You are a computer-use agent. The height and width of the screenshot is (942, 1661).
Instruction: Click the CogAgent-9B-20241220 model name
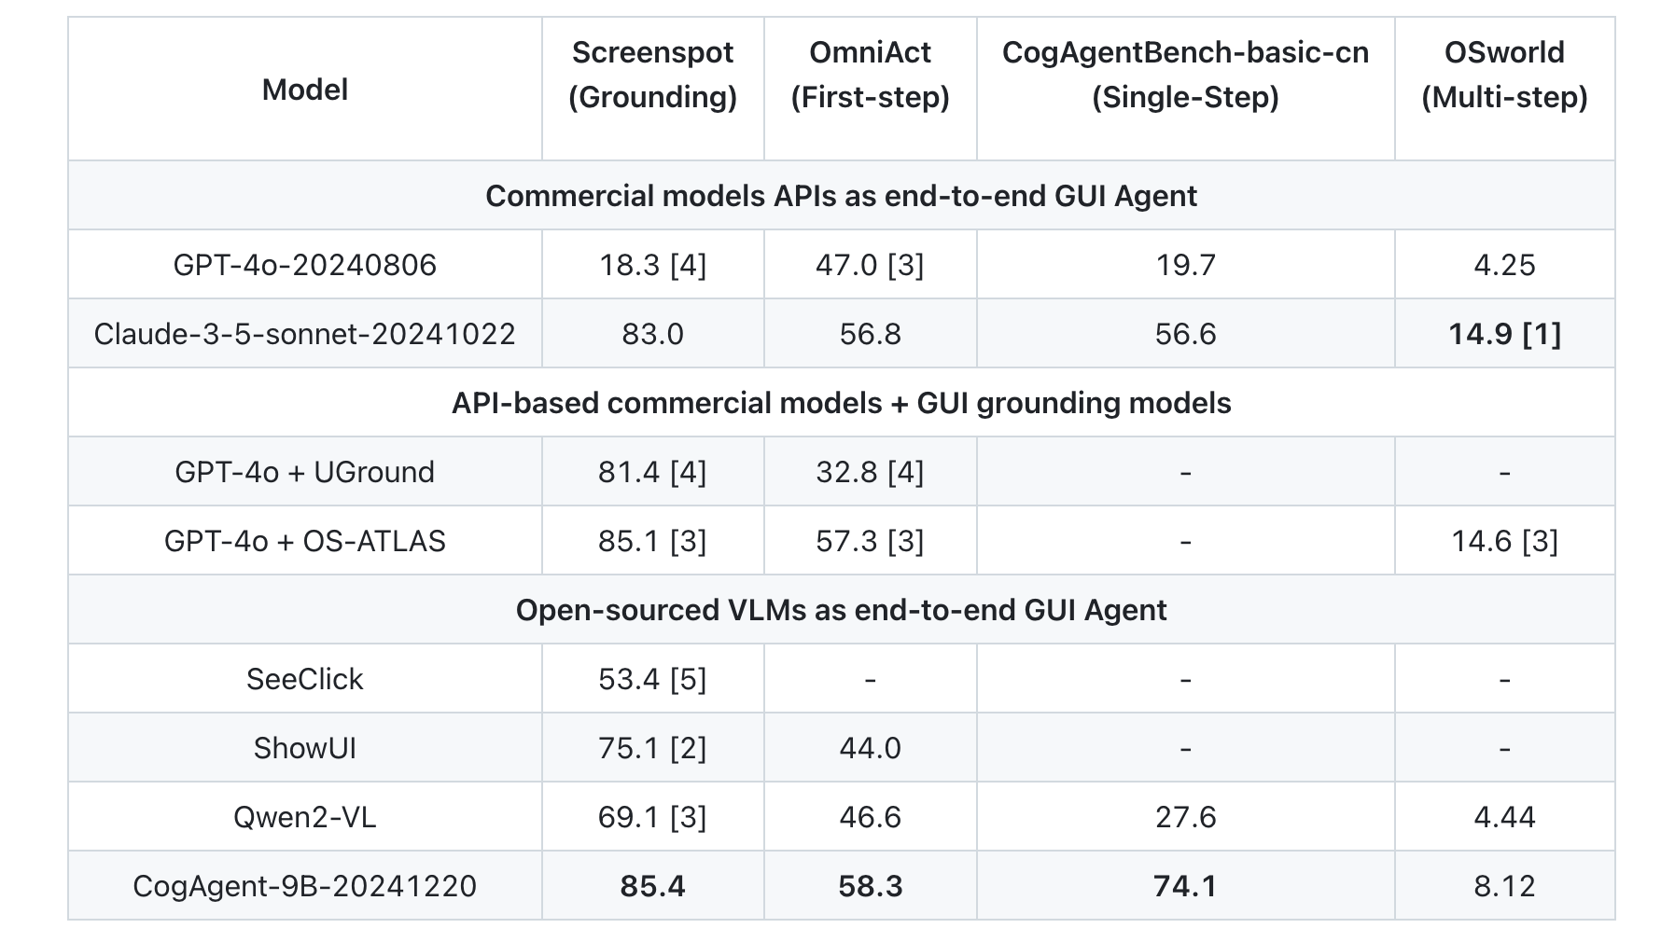coord(304,886)
